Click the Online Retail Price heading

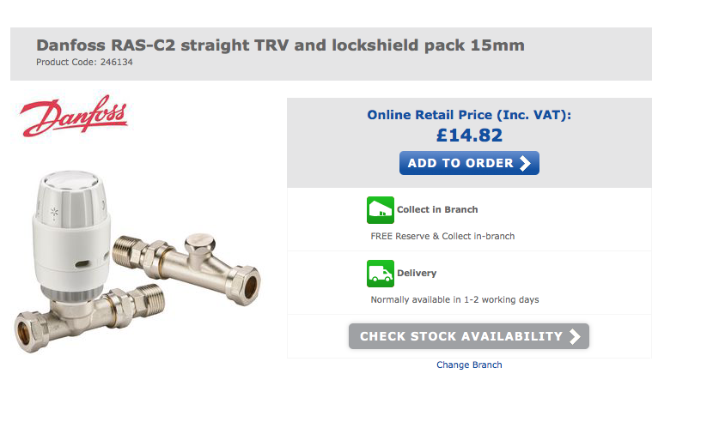[x=469, y=115]
